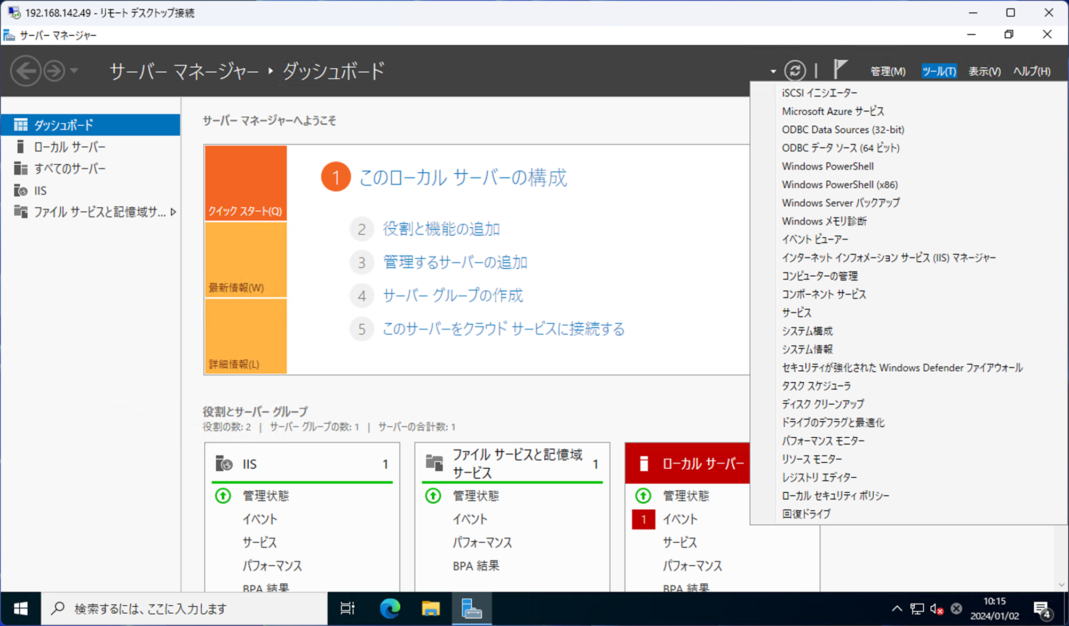
Task: Open the notifications flag icon
Action: (840, 69)
